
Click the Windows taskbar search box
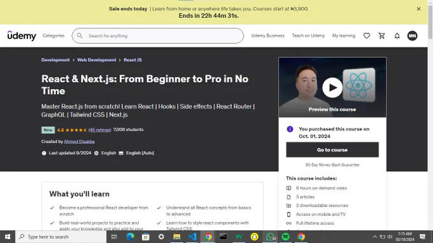click(x=60, y=237)
